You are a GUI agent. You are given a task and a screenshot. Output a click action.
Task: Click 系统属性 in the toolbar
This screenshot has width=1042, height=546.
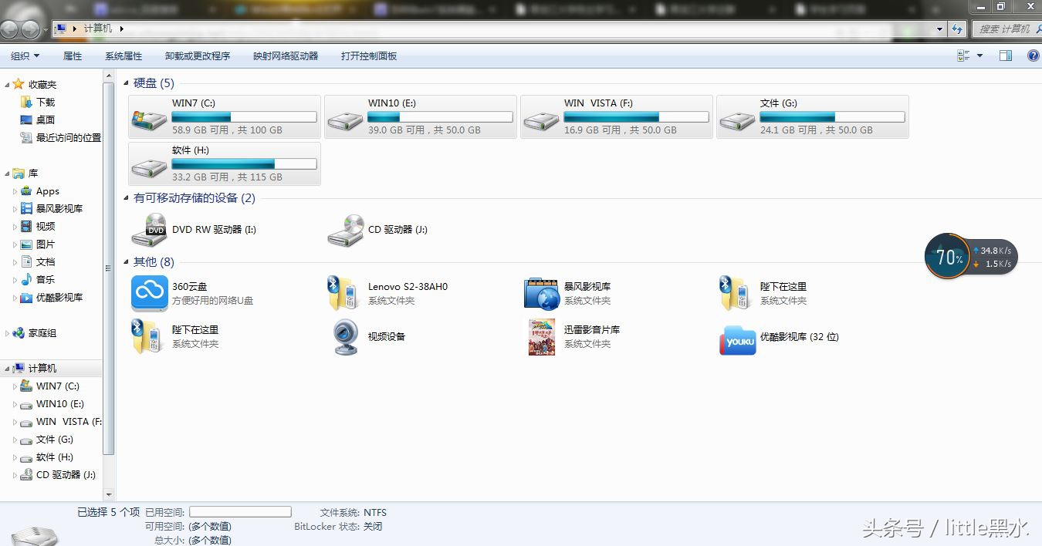click(123, 56)
